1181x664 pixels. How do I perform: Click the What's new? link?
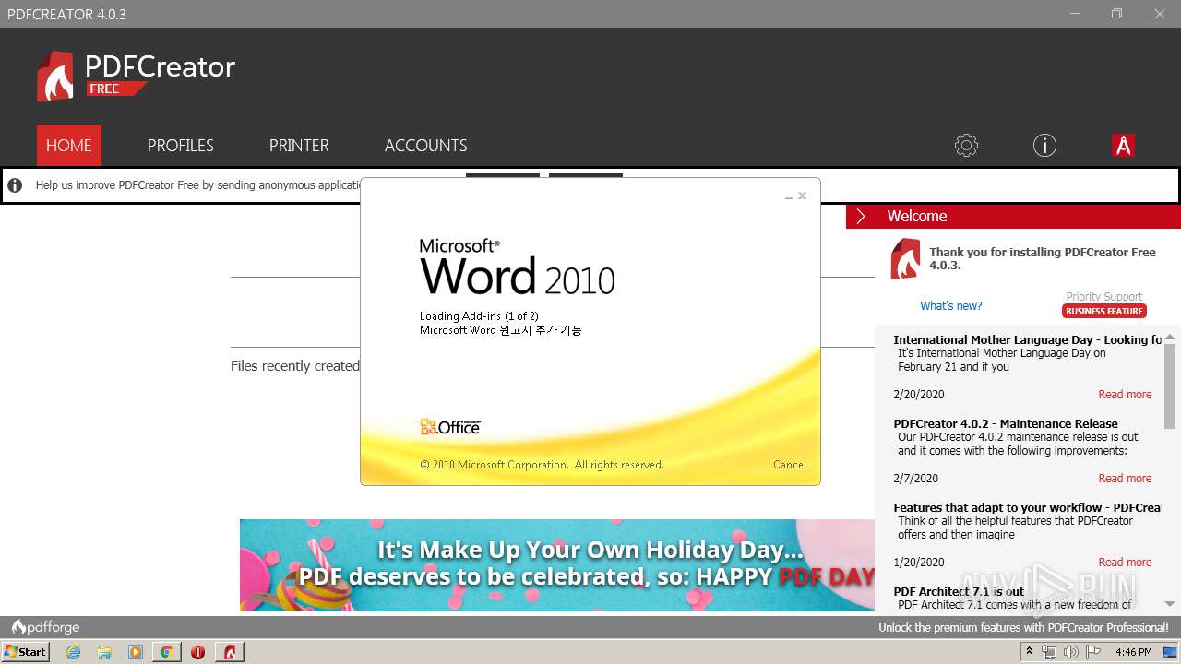coord(951,306)
